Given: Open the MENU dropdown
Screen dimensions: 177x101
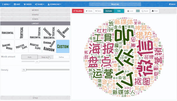Looking at the screenshot, I should [6, 4].
